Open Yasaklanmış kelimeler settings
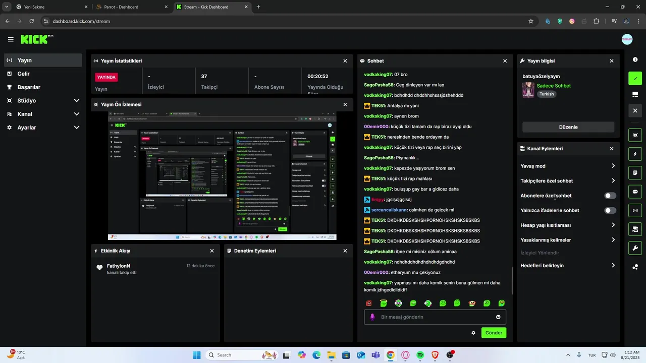 click(x=568, y=240)
